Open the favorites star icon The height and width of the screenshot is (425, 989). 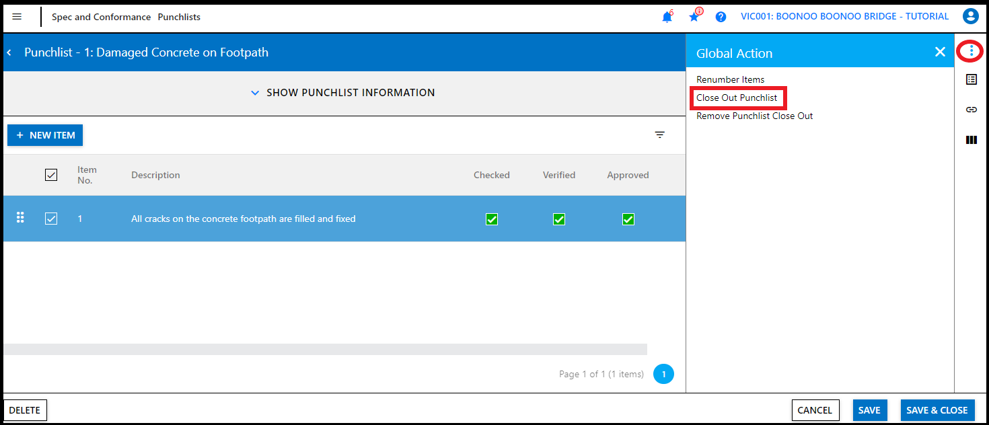click(694, 17)
